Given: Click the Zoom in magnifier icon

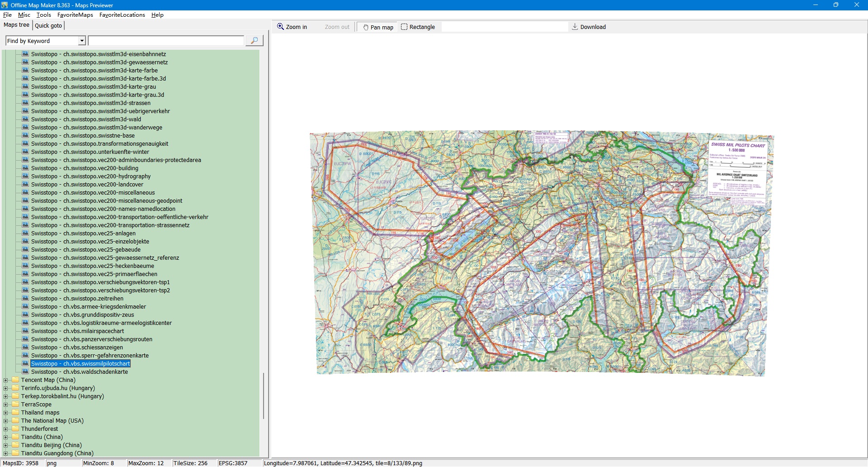Looking at the screenshot, I should [281, 27].
